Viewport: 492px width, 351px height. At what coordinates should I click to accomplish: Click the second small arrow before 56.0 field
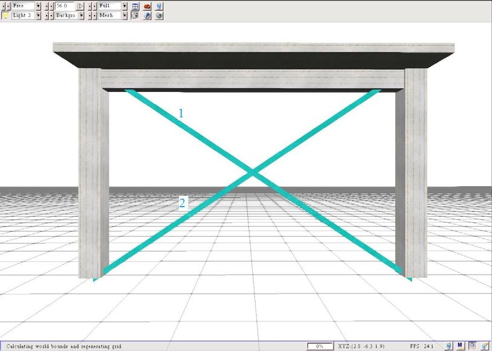(51, 6)
